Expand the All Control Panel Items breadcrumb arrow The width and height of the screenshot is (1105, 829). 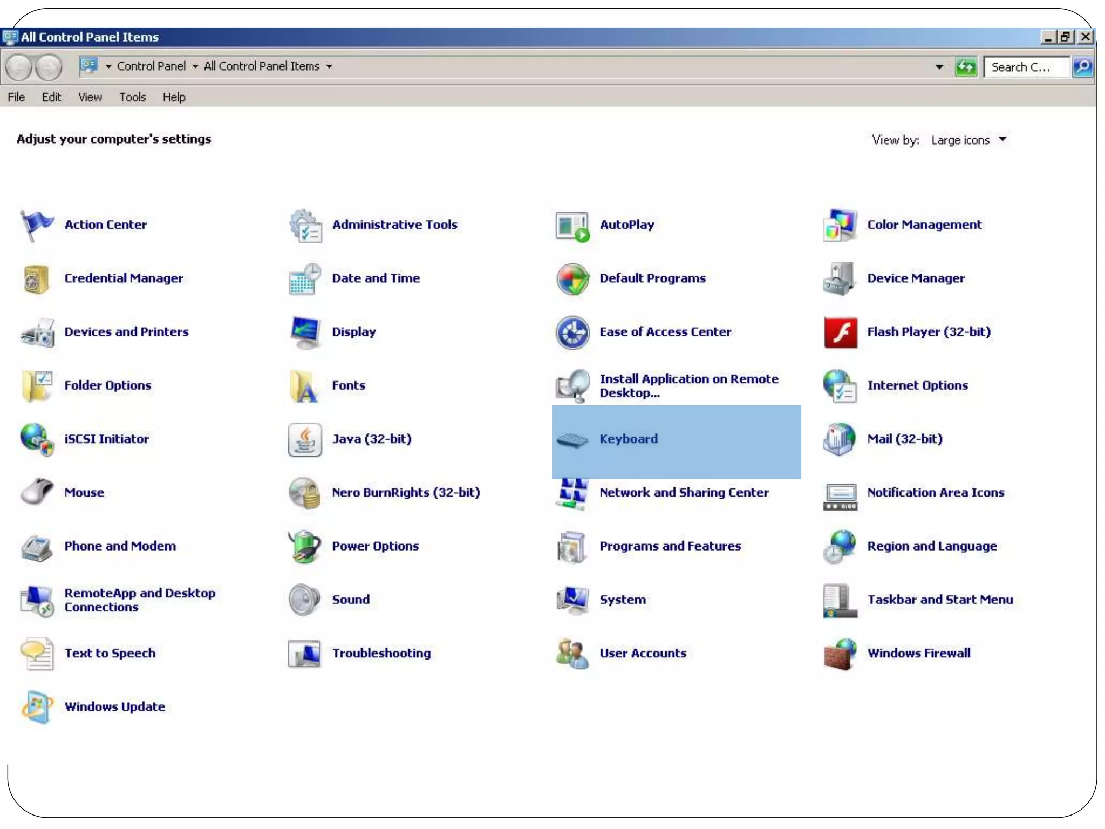(329, 67)
